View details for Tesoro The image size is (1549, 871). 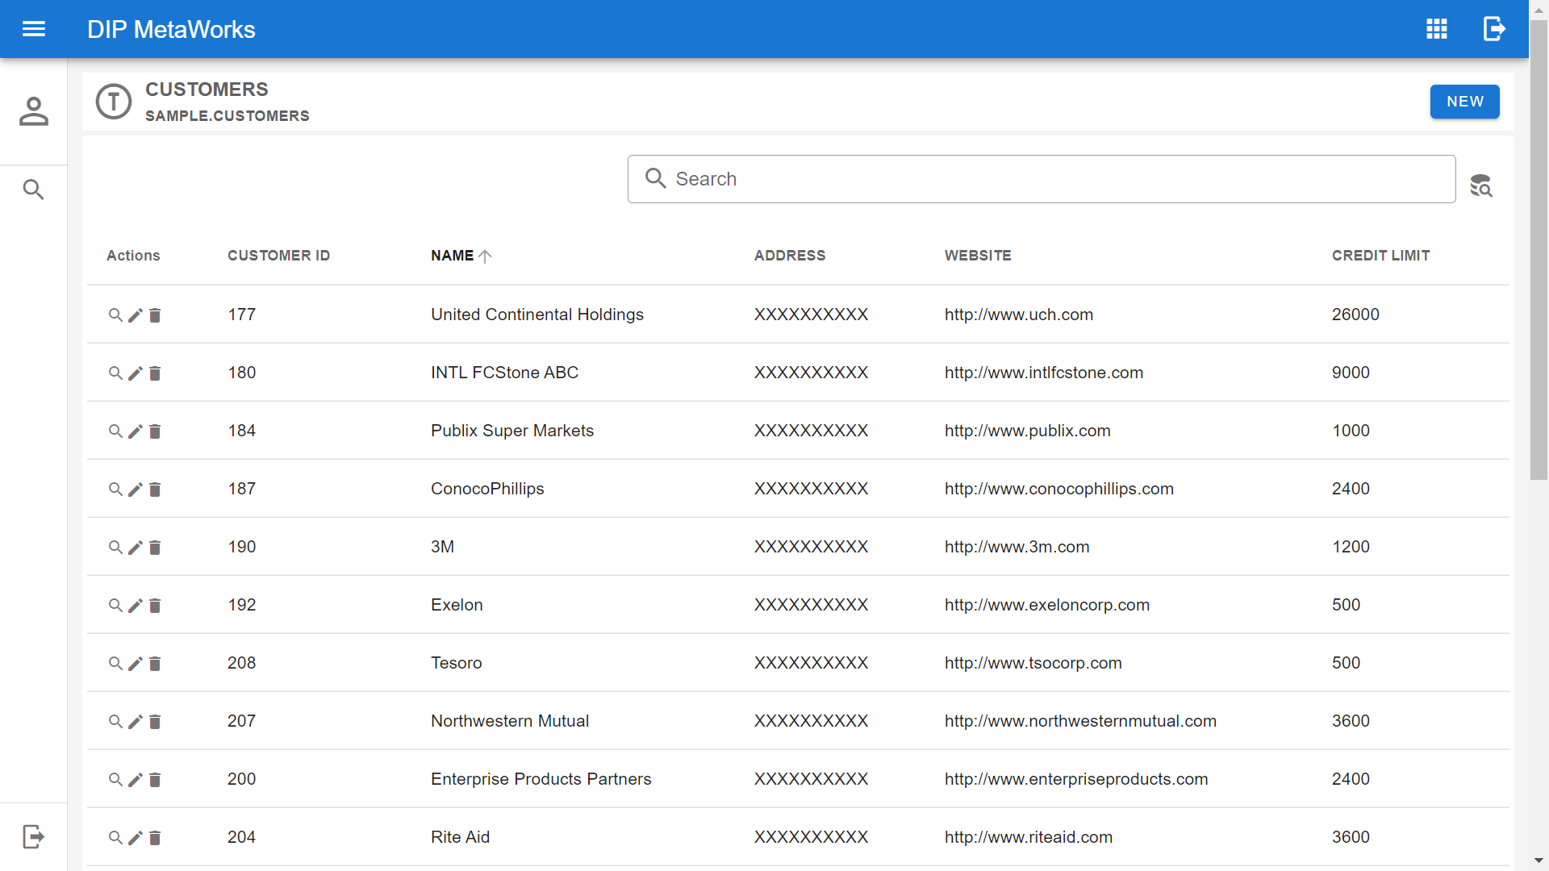[x=115, y=663]
